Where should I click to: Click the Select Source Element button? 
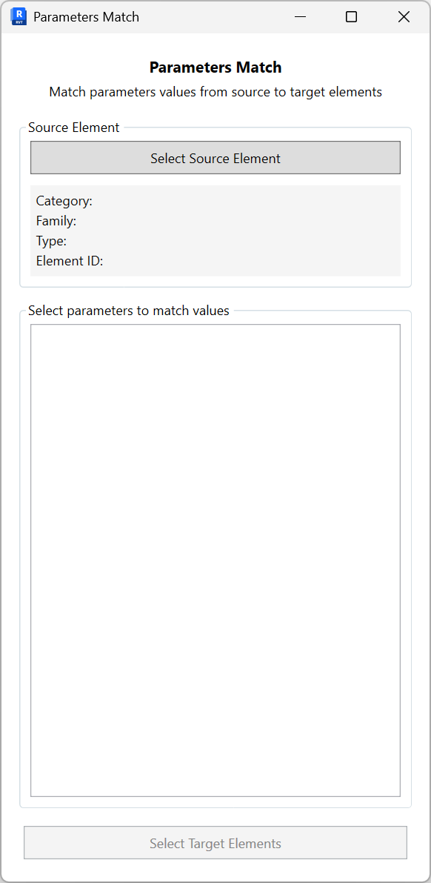(215, 157)
